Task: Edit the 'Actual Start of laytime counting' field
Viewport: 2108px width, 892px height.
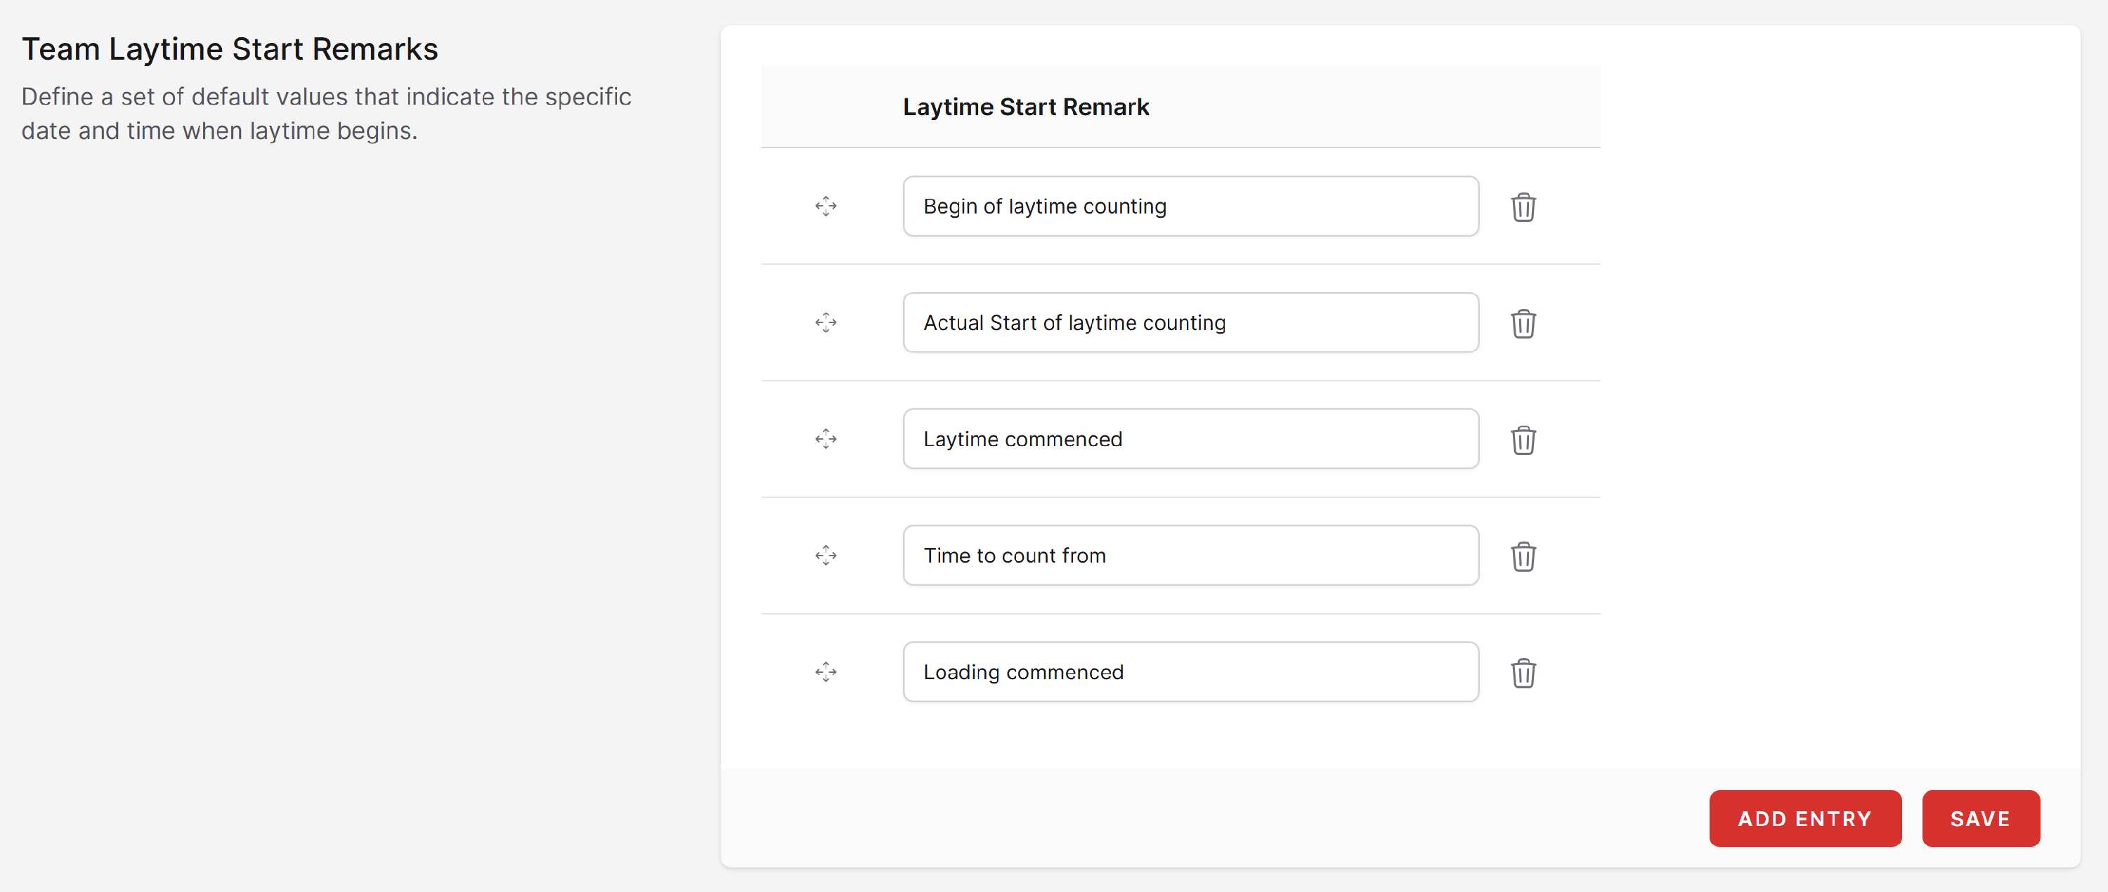Action: (x=1190, y=322)
